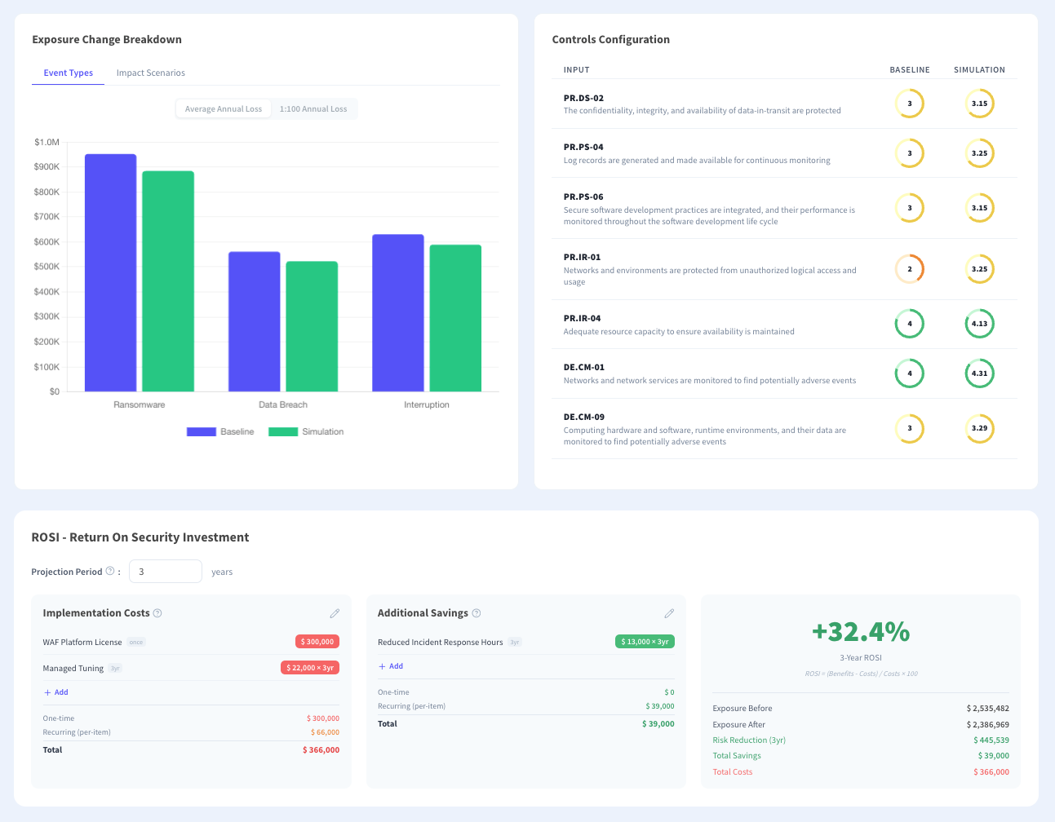1055x822 pixels.
Task: Add a new implementation cost item
Action: [x=55, y=692]
